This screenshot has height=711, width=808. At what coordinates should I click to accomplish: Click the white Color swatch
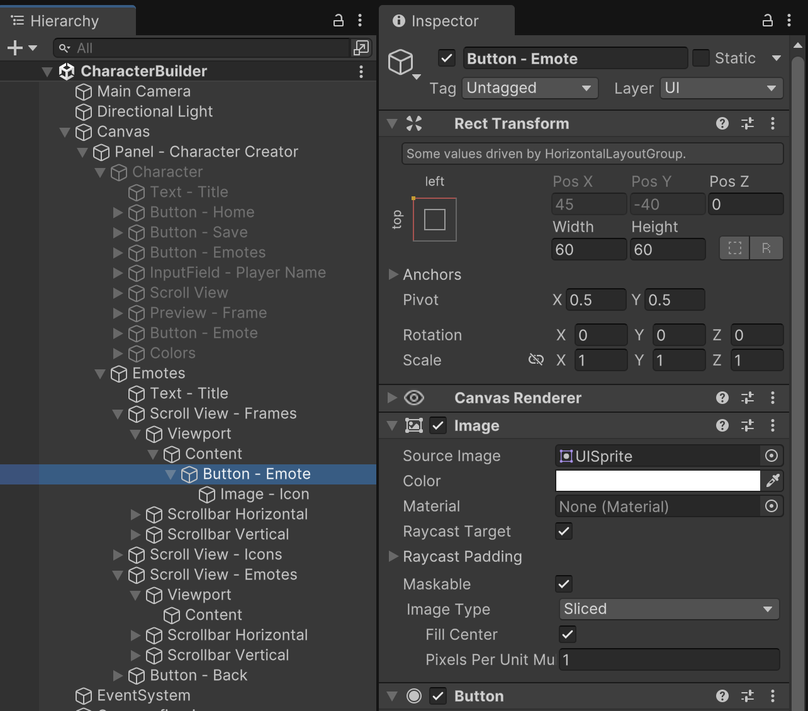click(658, 481)
